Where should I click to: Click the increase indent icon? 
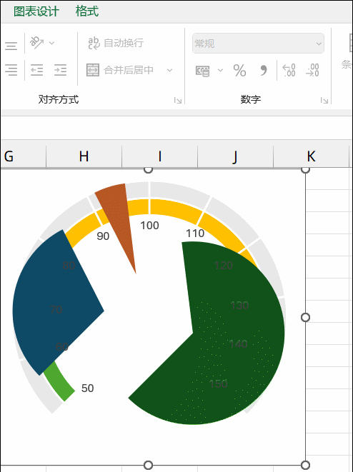point(60,70)
